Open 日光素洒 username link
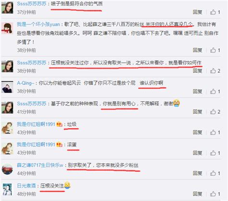Image resolution: width=228 pixels, height=201 pixels. pyautogui.click(x=26, y=186)
